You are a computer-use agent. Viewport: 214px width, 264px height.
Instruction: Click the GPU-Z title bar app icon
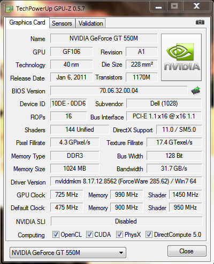tap(9, 9)
